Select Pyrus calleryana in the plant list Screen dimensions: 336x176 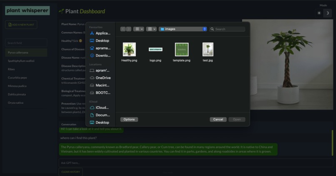point(26,52)
